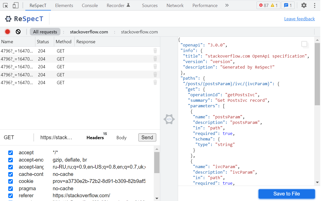
Task: Click the /posts/{postsParam}/ivc/{ivcParam} path line
Action: [231, 84]
